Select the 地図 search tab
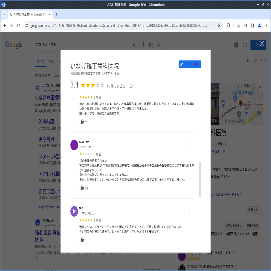 52,61
